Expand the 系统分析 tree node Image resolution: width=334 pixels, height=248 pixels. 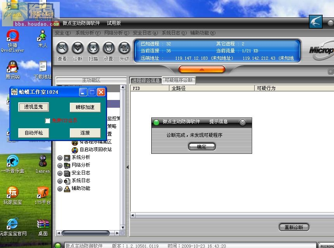click(x=60, y=158)
